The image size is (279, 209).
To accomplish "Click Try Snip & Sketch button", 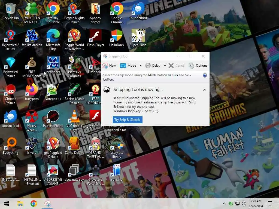I will click(x=128, y=120).
